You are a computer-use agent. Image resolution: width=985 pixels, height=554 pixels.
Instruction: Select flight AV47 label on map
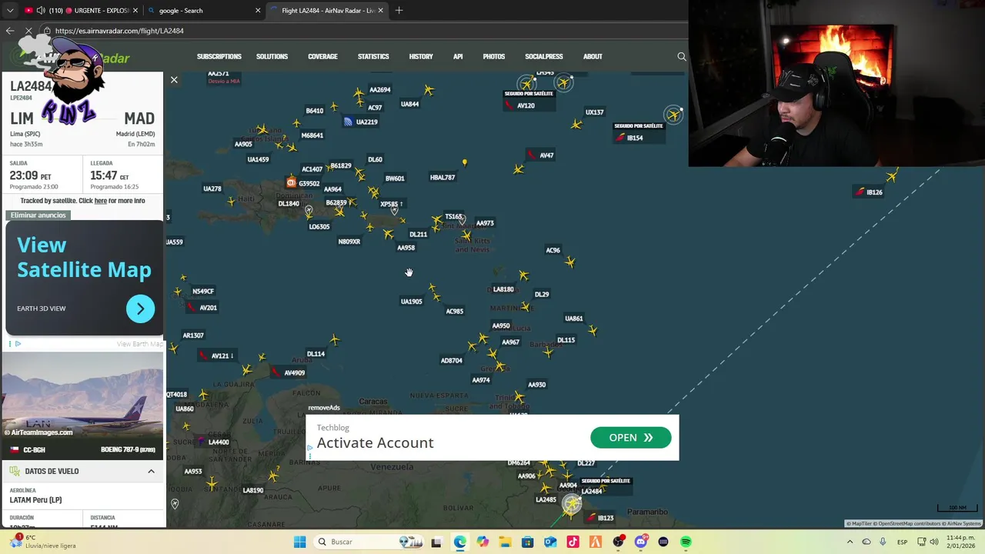point(541,155)
